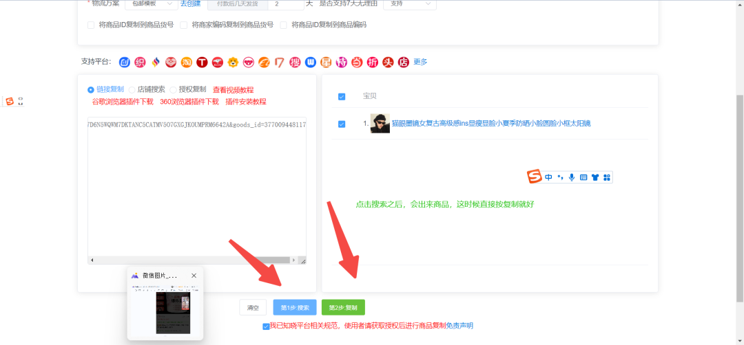Click the sunglasses product thumbnail image
Viewport: 744px width, 345px height.
380,124
